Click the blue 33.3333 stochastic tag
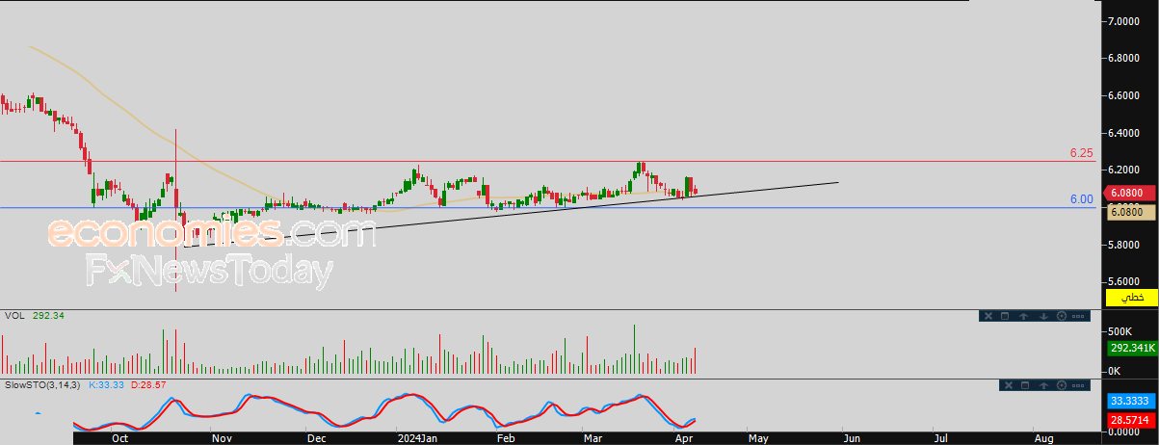Image resolution: width=1159 pixels, height=445 pixels. [1131, 400]
